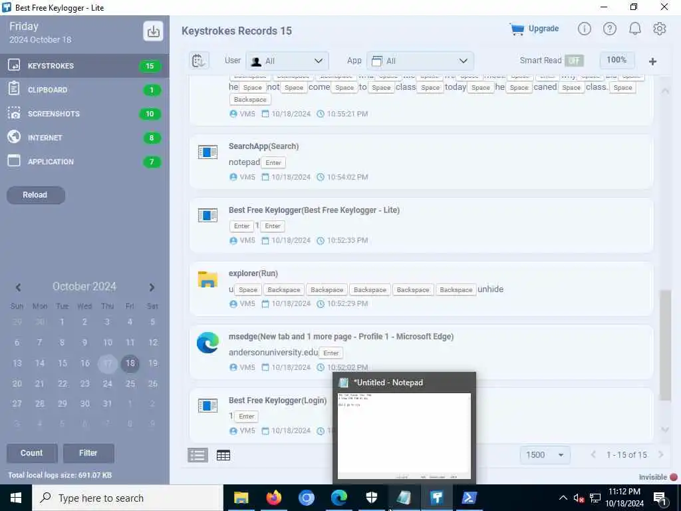Go to the previous results page
Screen dimensions: 681x511
pos(593,454)
